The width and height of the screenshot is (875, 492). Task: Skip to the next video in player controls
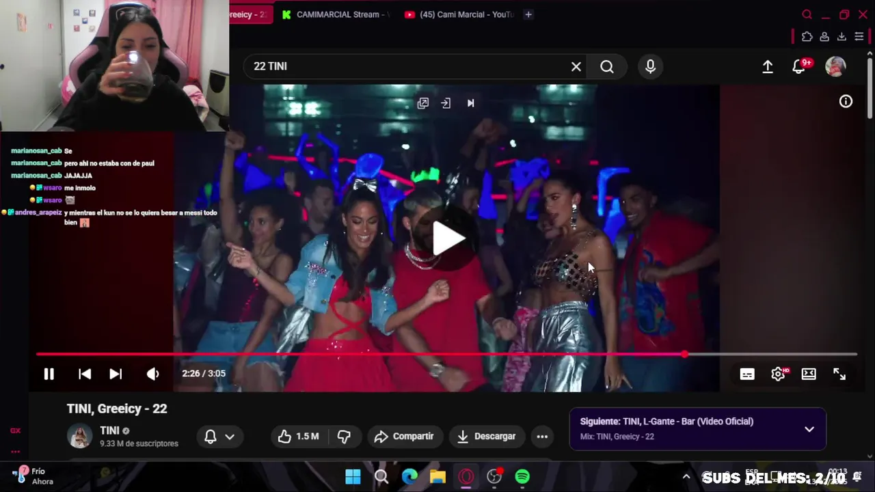click(x=116, y=374)
